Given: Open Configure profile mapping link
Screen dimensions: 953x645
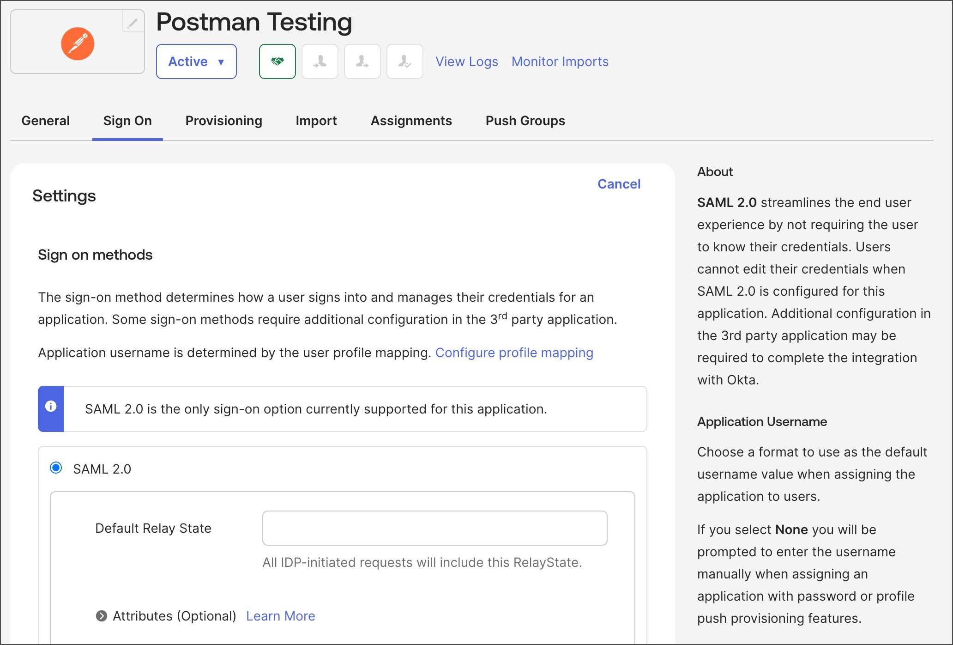Looking at the screenshot, I should tap(514, 353).
